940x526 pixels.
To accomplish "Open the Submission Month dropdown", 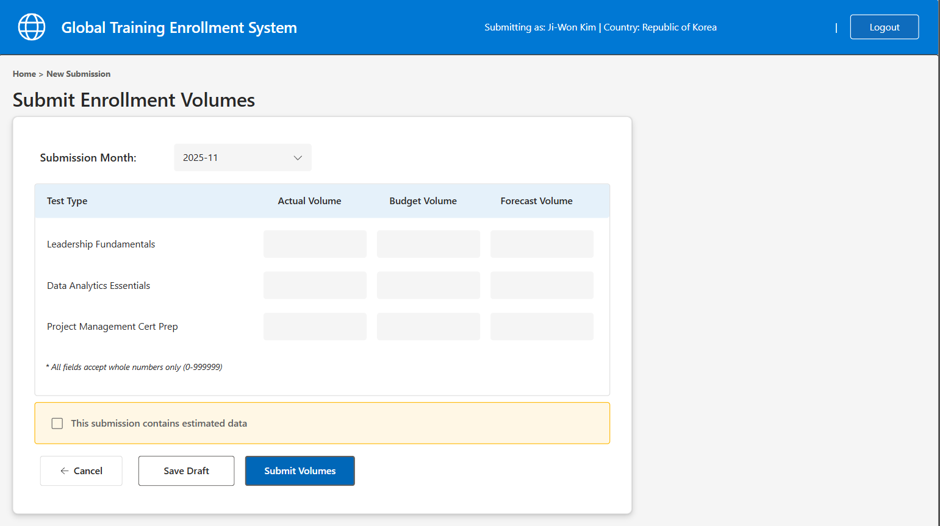I will 242,157.
